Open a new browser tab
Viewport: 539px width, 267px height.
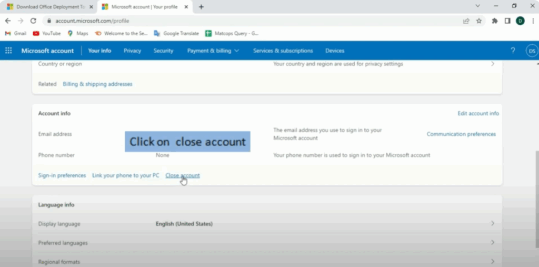[x=201, y=6]
